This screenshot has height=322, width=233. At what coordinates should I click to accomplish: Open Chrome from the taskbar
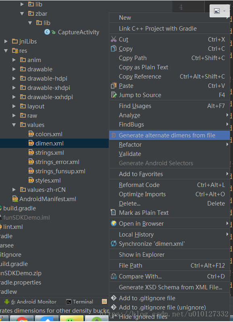tap(22, 319)
